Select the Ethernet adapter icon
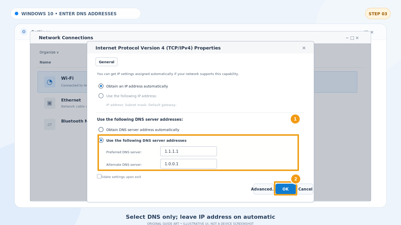Screen dimensions: 401x225 click(x=50, y=103)
